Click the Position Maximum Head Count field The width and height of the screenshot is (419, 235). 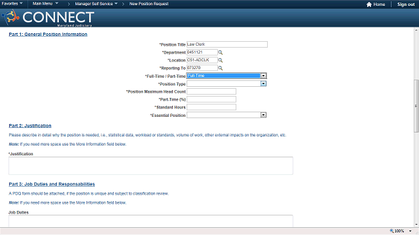pos(211,91)
